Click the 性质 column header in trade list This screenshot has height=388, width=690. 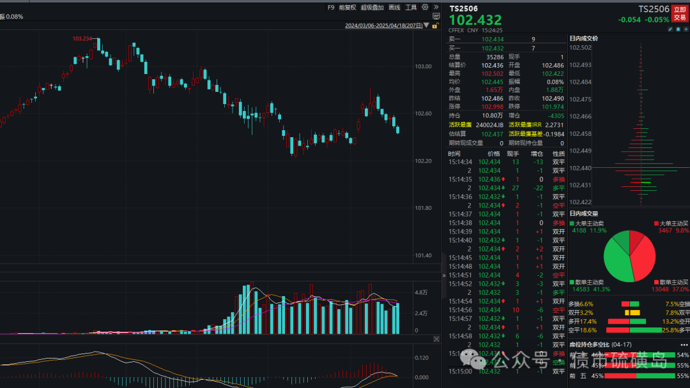pos(558,154)
